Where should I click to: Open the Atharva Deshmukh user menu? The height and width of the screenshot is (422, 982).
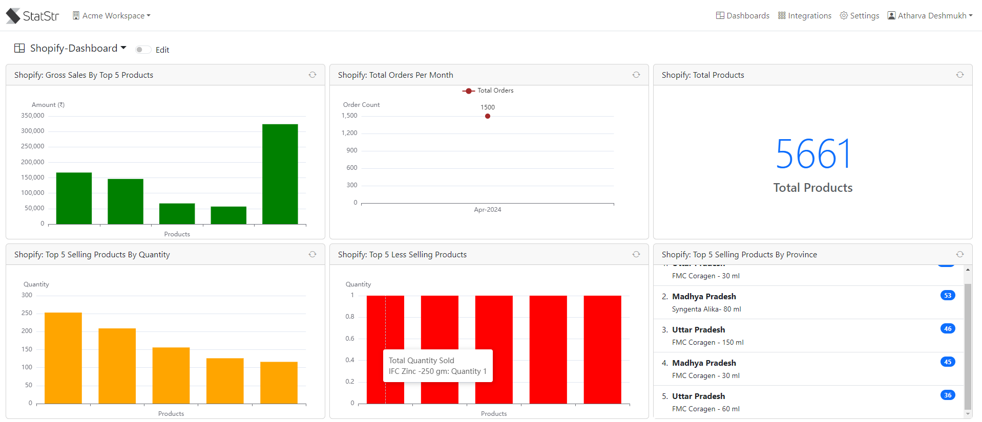(x=930, y=16)
